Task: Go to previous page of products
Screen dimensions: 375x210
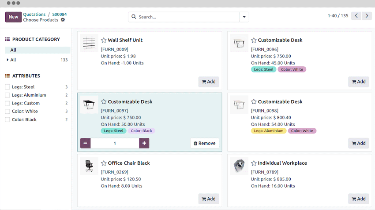Action: 357,16
